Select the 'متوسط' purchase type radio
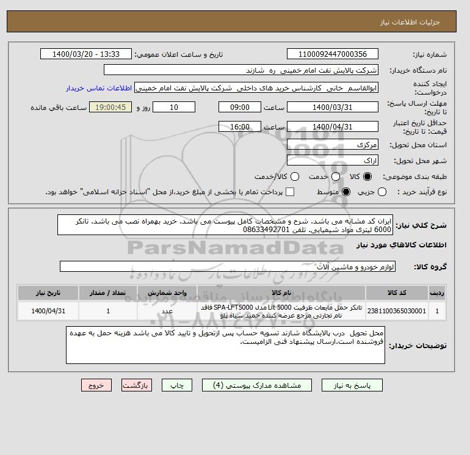470x455 pixels. pos(346,192)
